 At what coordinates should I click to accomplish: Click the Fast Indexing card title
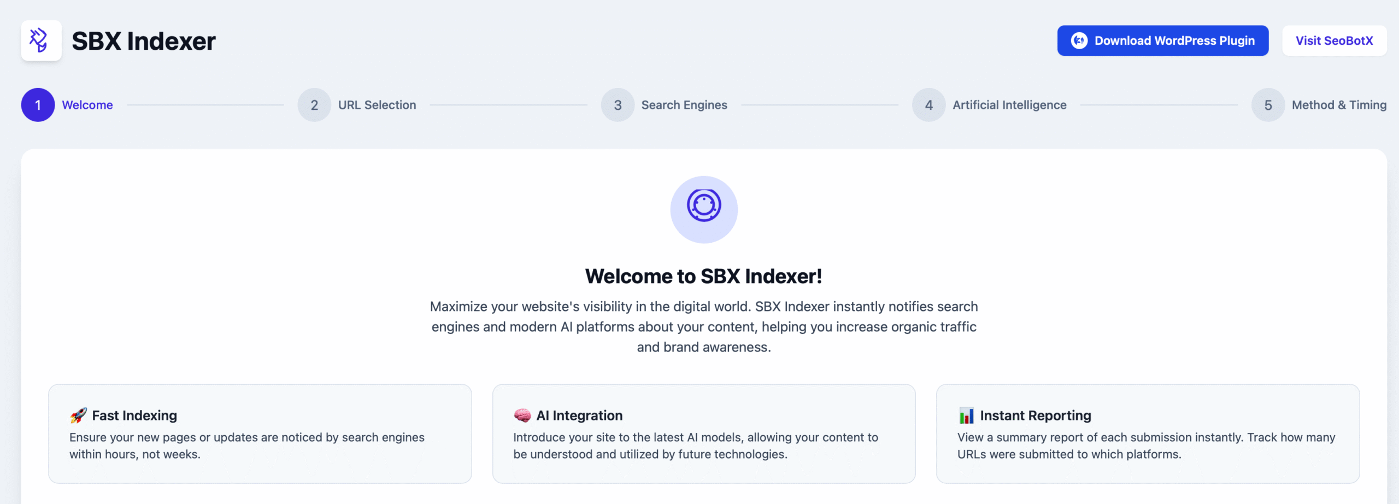tap(134, 415)
